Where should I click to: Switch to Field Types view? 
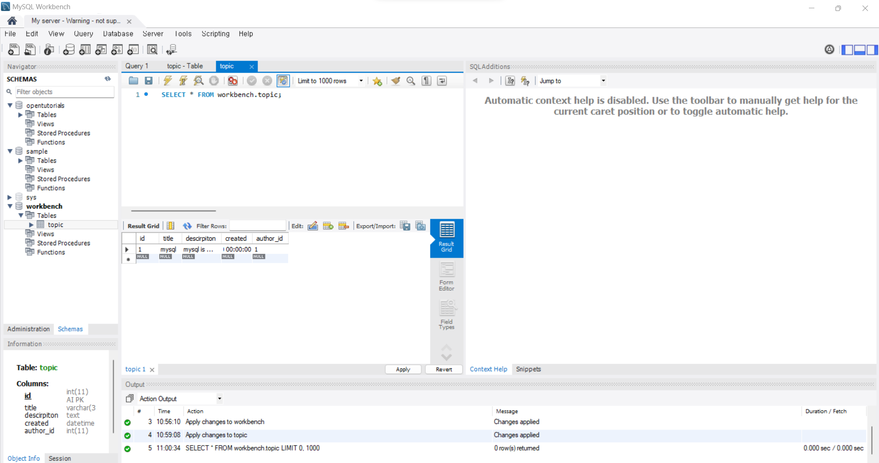pyautogui.click(x=446, y=315)
